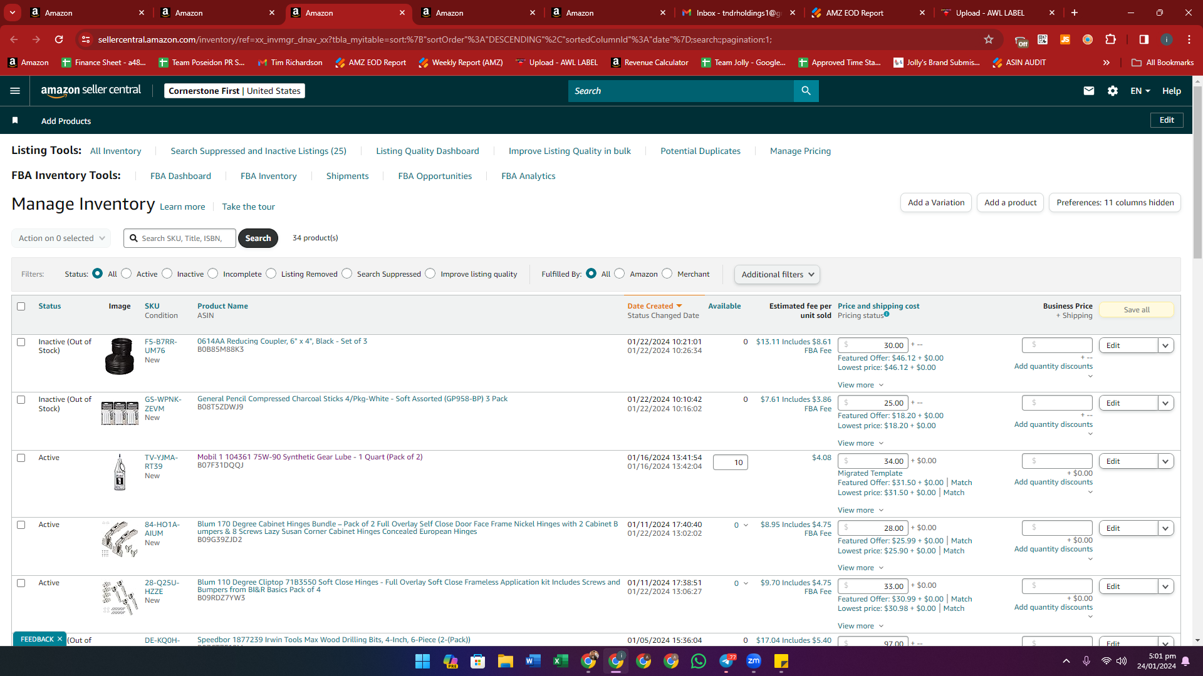Select Fulfilled By Merchant radio button
This screenshot has width=1203, height=676.
(x=667, y=274)
